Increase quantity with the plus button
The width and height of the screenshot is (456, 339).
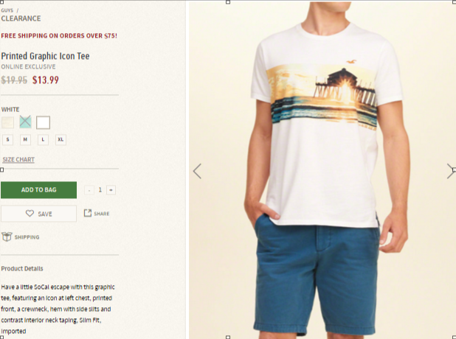click(x=111, y=190)
